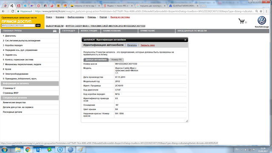Select the Данные автомобиля tab
This screenshot has height=153, width=272.
tap(96, 59)
